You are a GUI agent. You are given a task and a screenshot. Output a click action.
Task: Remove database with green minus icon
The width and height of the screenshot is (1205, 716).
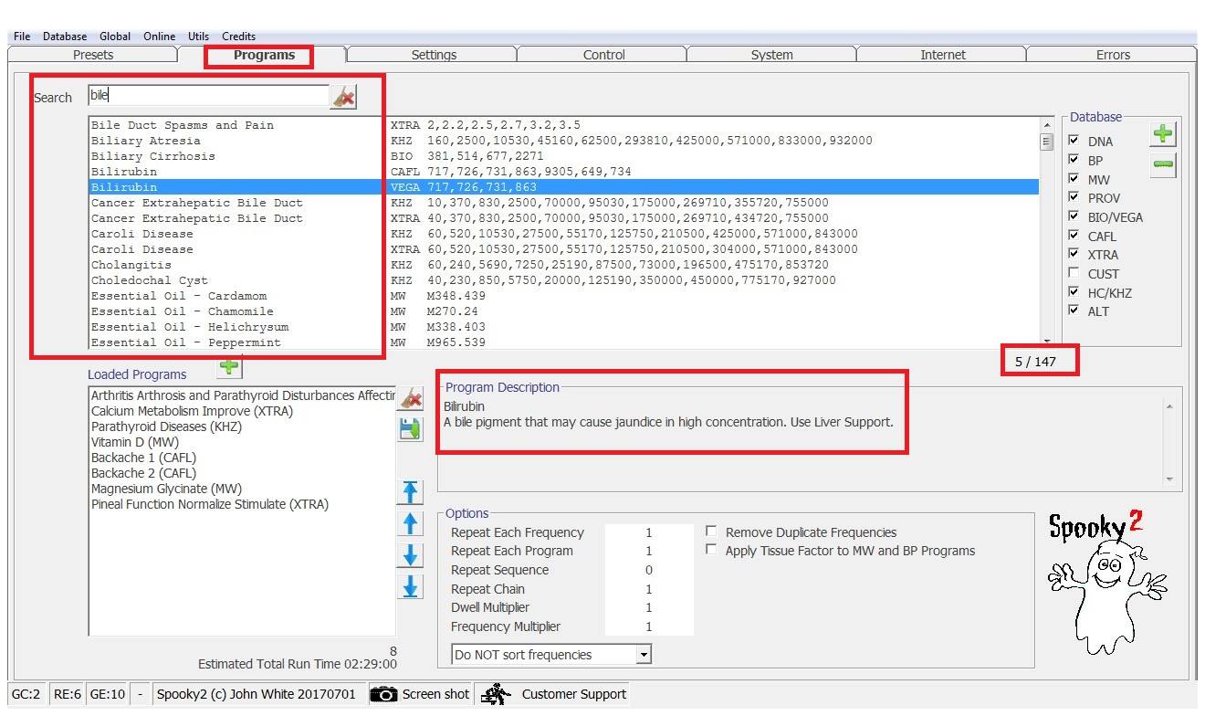point(1163,165)
